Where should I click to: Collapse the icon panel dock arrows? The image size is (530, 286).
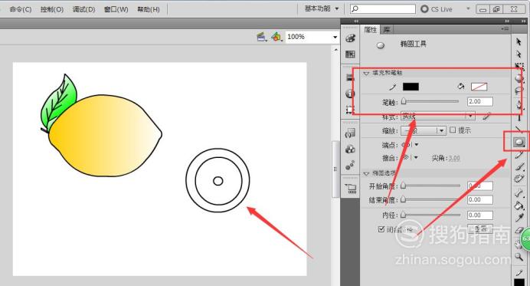pyautogui.click(x=356, y=21)
